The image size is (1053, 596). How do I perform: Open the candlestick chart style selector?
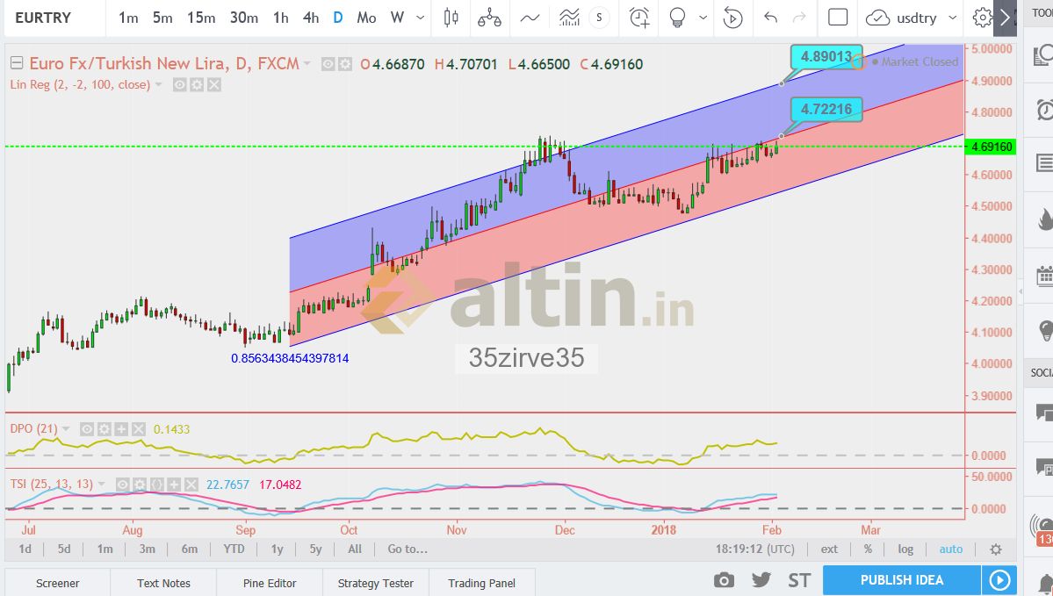451,18
